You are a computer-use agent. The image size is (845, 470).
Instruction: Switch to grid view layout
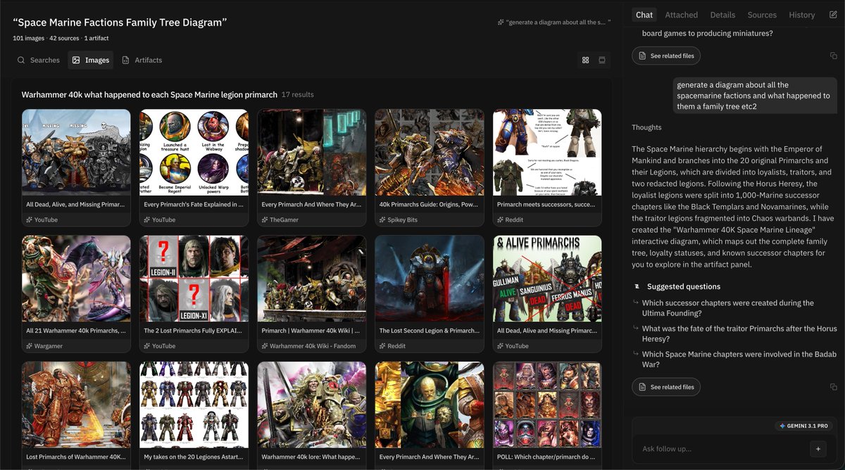pyautogui.click(x=585, y=61)
